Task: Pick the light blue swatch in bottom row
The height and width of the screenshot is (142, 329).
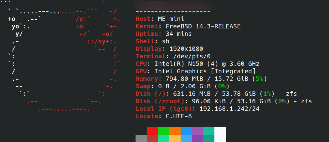Action: point(186,138)
